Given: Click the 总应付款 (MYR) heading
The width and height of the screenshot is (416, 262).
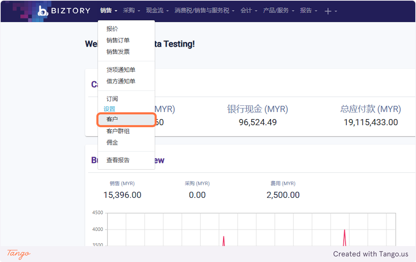Looking at the screenshot, I should click(371, 110).
